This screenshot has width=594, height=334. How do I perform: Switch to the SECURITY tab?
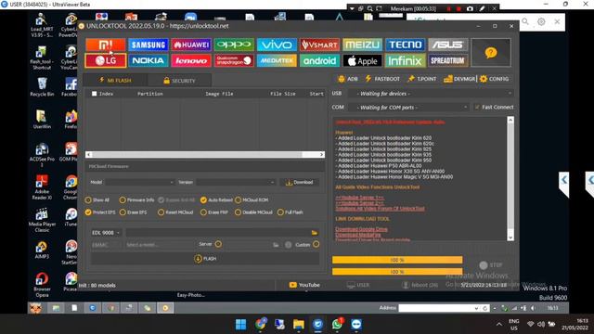(179, 81)
